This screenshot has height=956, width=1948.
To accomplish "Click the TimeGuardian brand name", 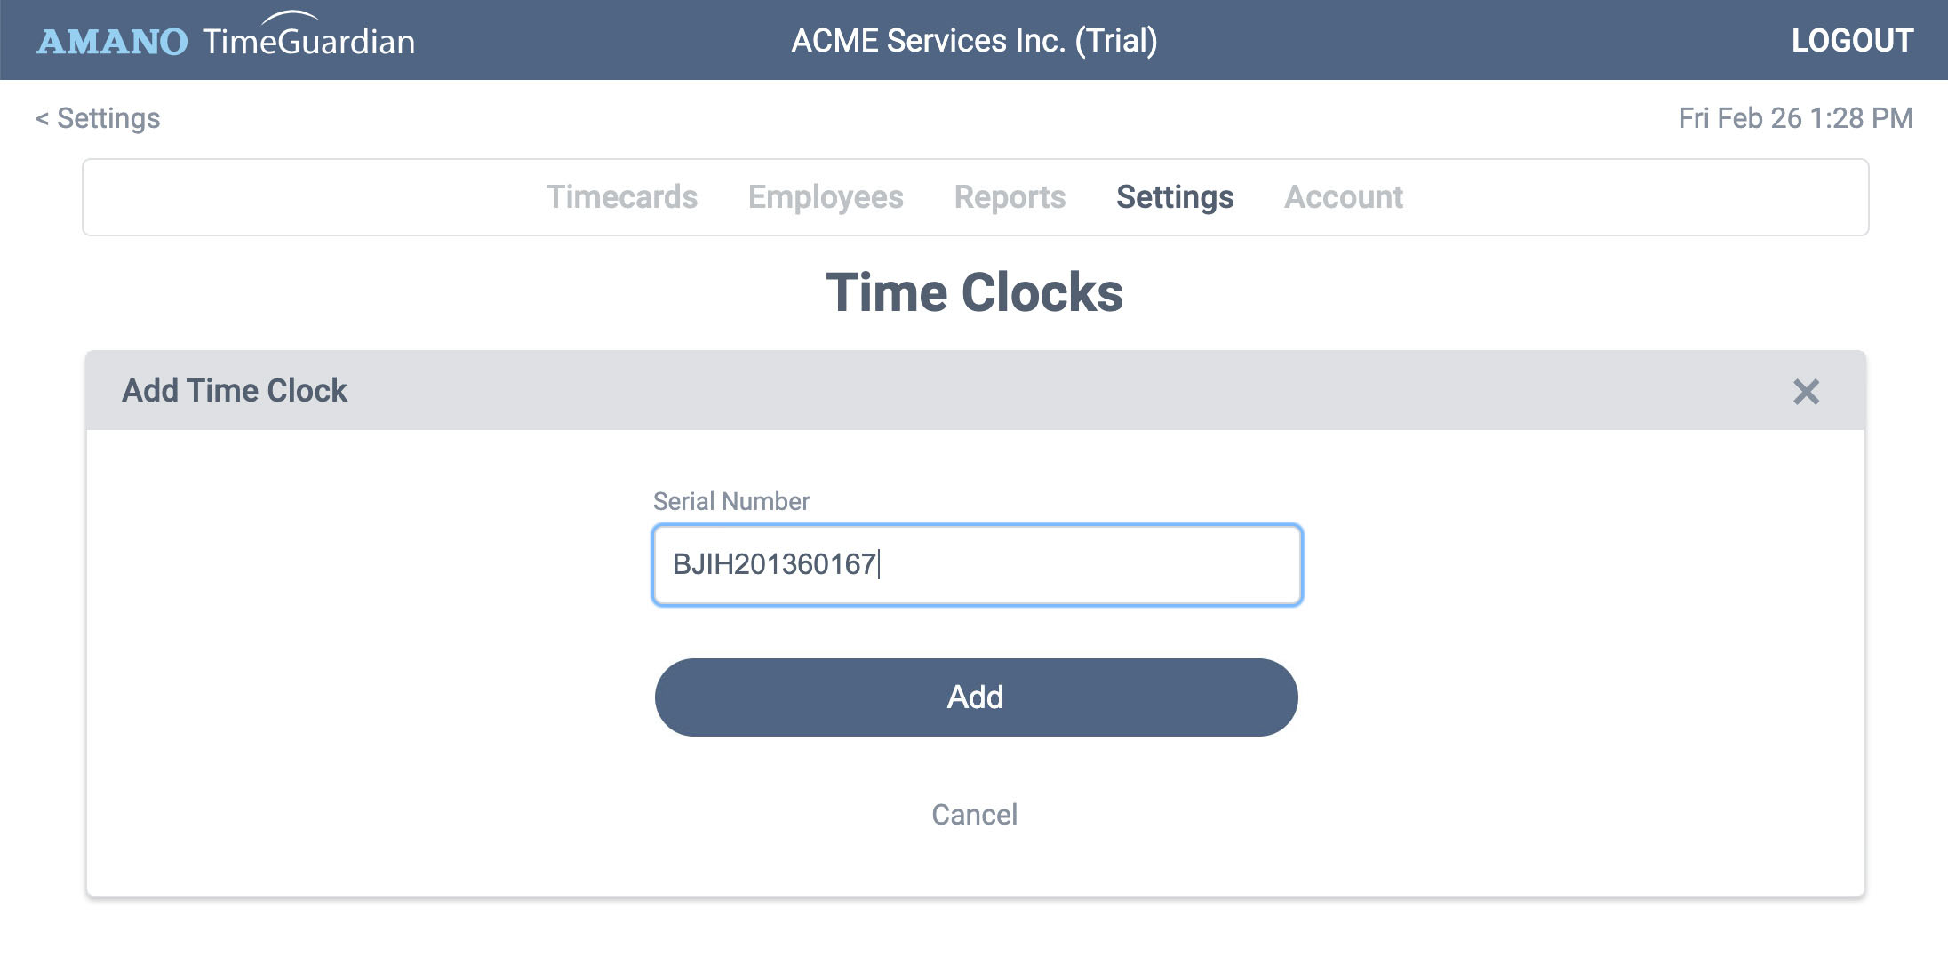I will click(x=308, y=42).
